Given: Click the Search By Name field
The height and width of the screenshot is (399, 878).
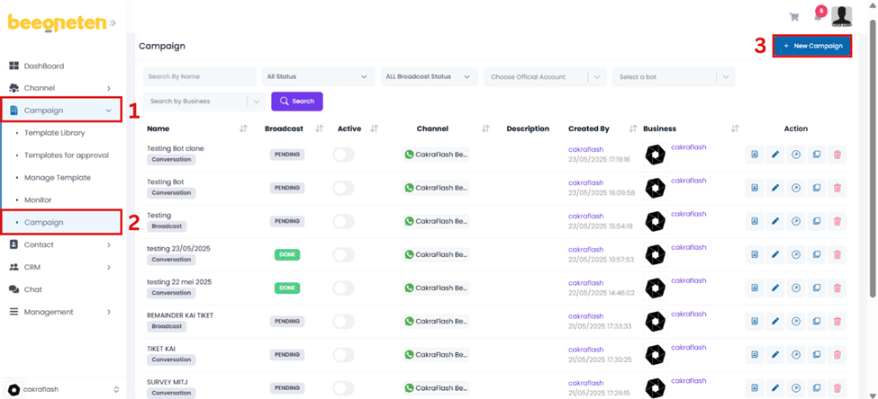Looking at the screenshot, I should 199,77.
